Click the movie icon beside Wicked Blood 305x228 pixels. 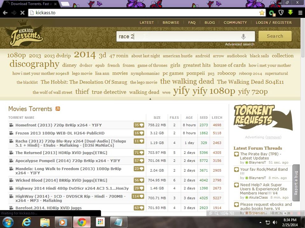(x=11, y=180)
